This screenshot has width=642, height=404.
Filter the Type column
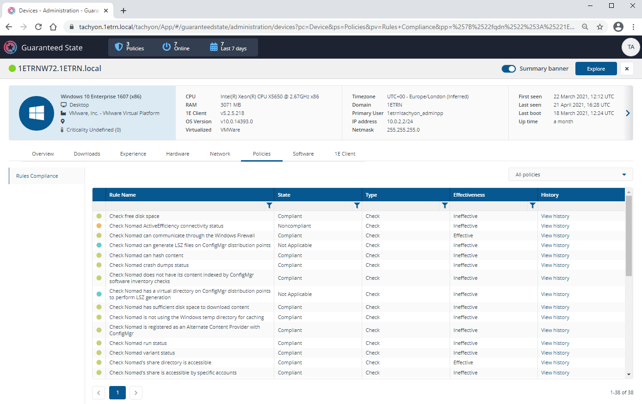[445, 205]
